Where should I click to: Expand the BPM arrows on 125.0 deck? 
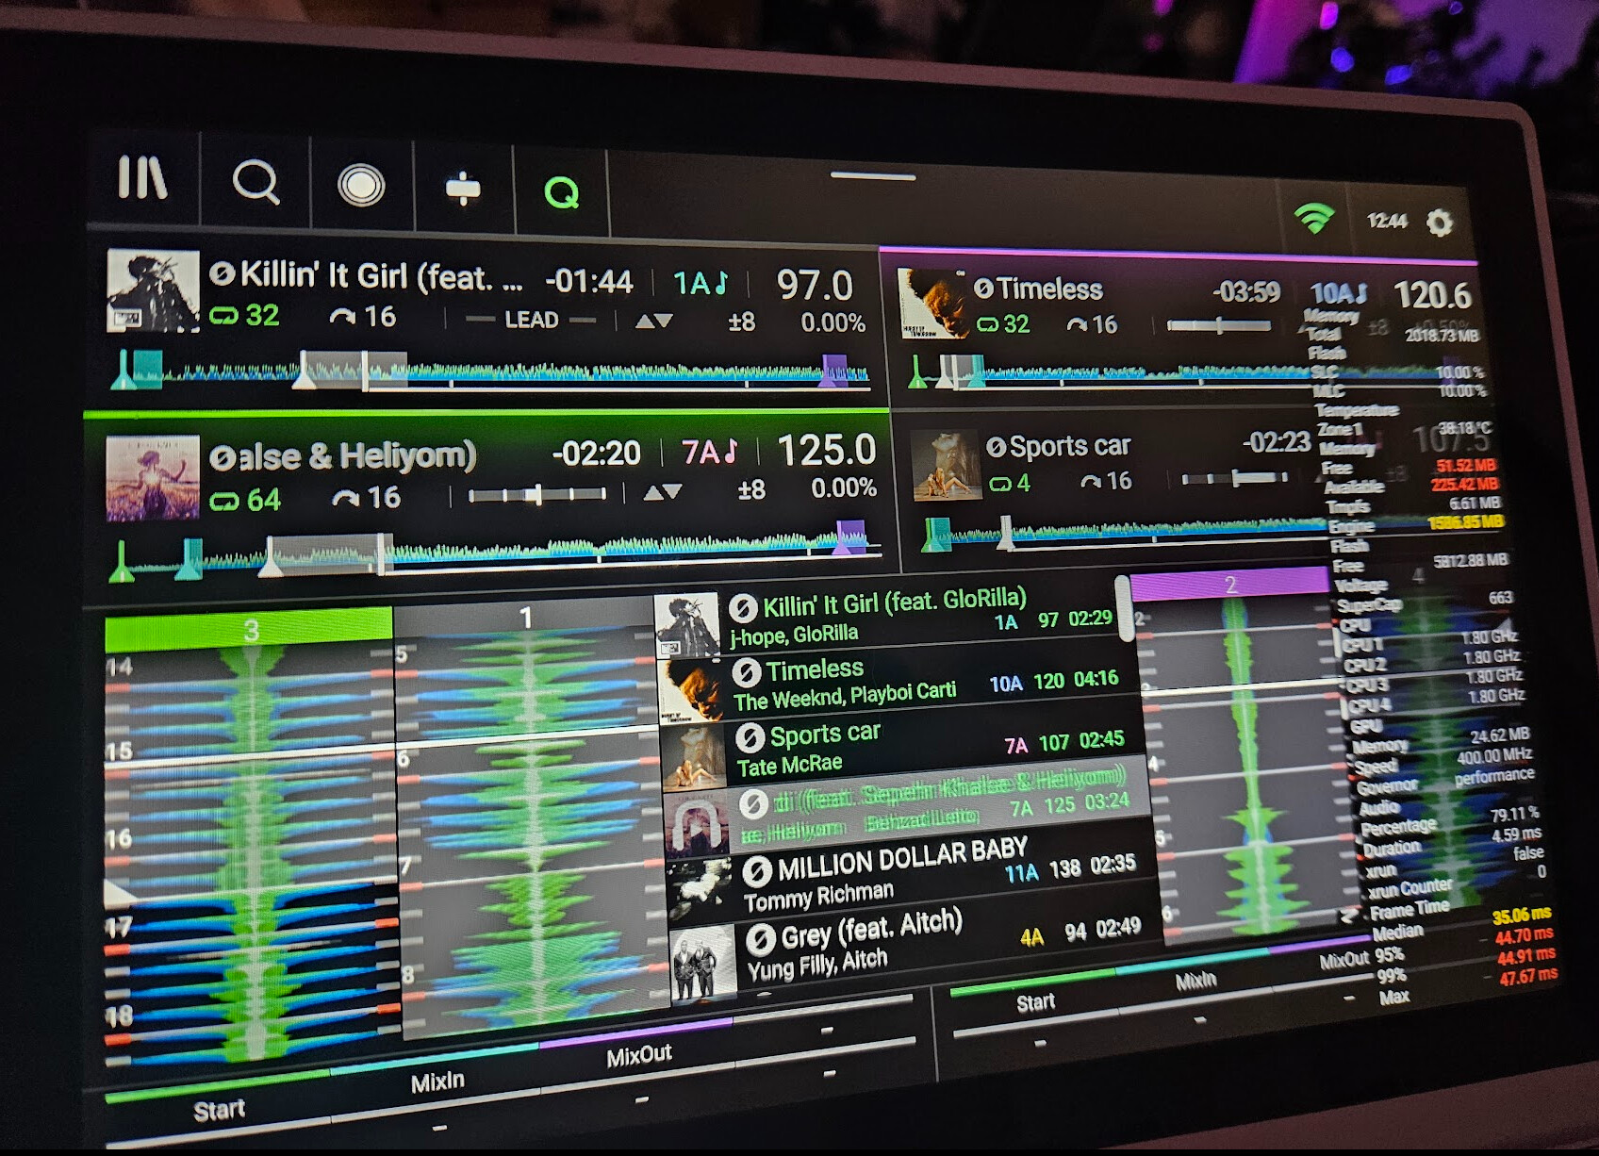point(663,491)
